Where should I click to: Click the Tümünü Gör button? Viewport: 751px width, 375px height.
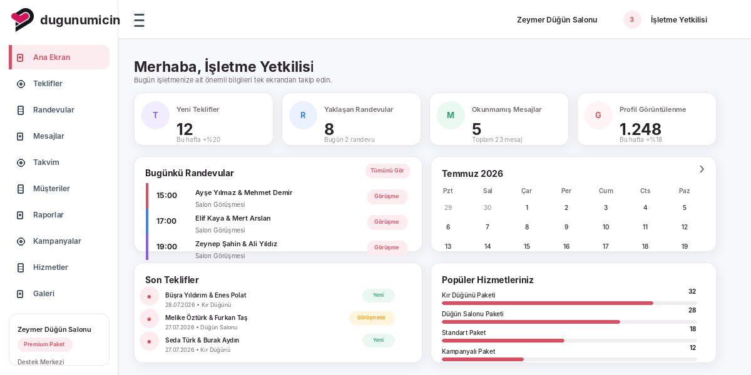tap(387, 171)
